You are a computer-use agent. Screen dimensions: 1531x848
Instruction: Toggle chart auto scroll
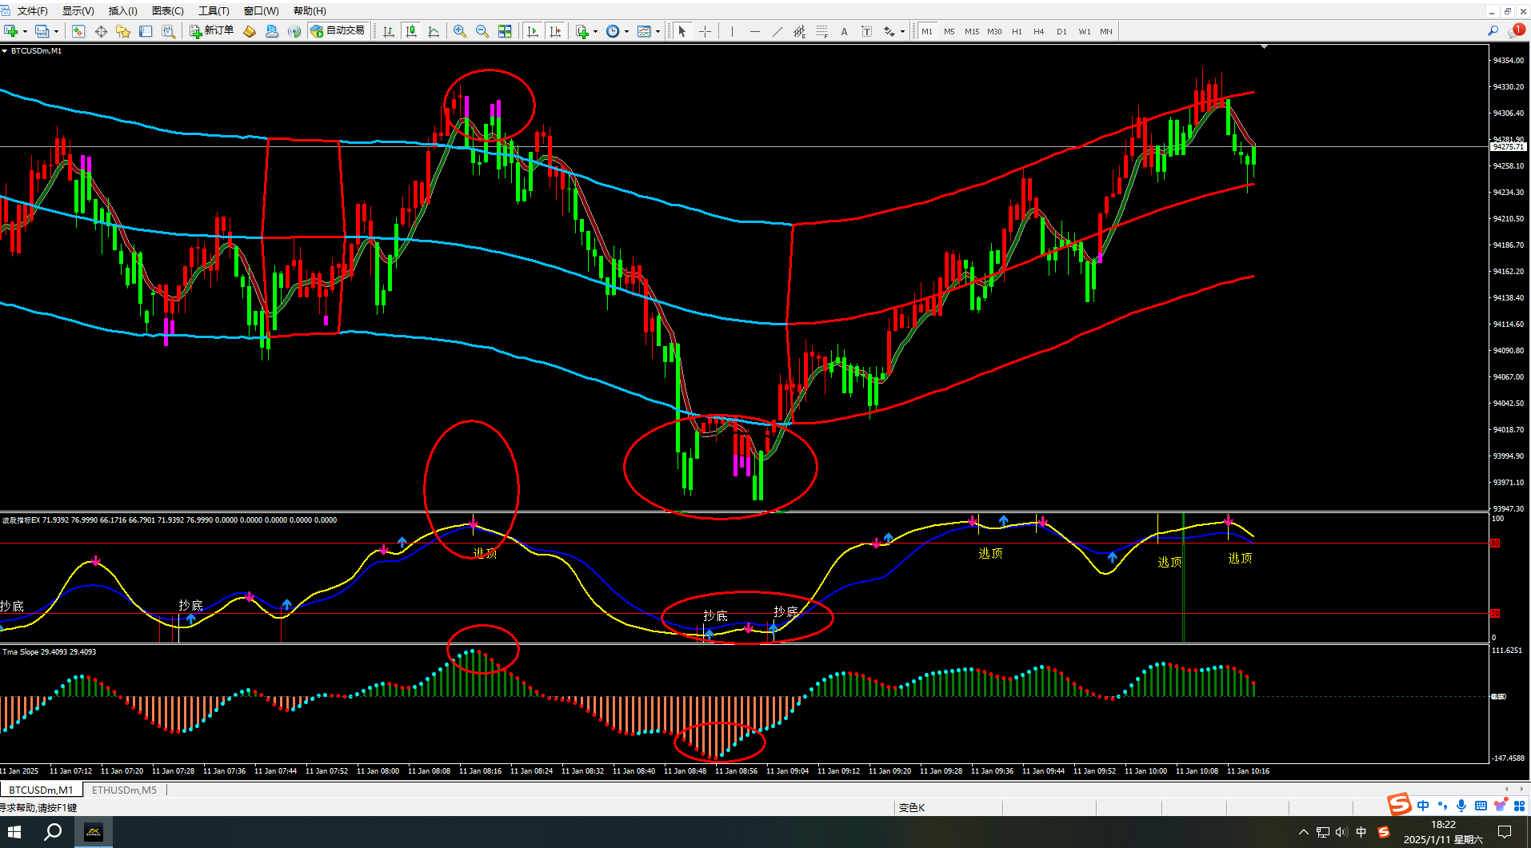pyautogui.click(x=533, y=31)
